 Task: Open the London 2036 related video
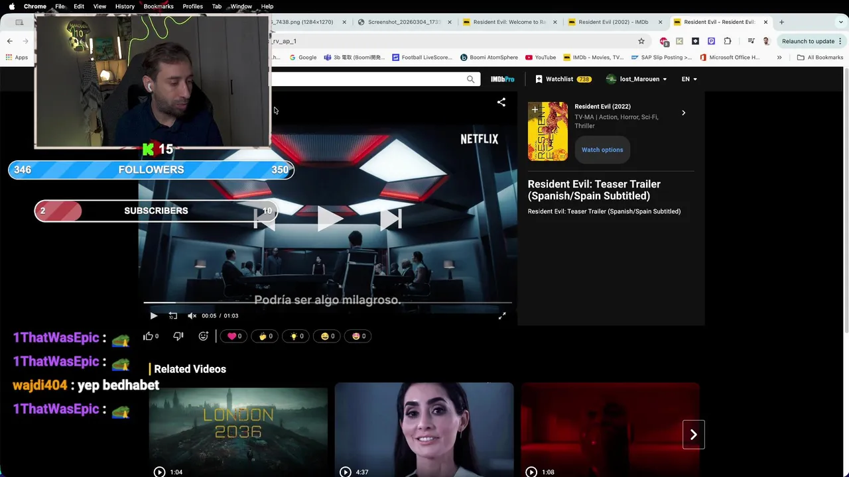click(238, 429)
